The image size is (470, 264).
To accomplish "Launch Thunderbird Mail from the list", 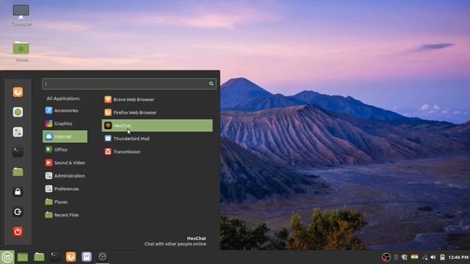I will click(157, 139).
